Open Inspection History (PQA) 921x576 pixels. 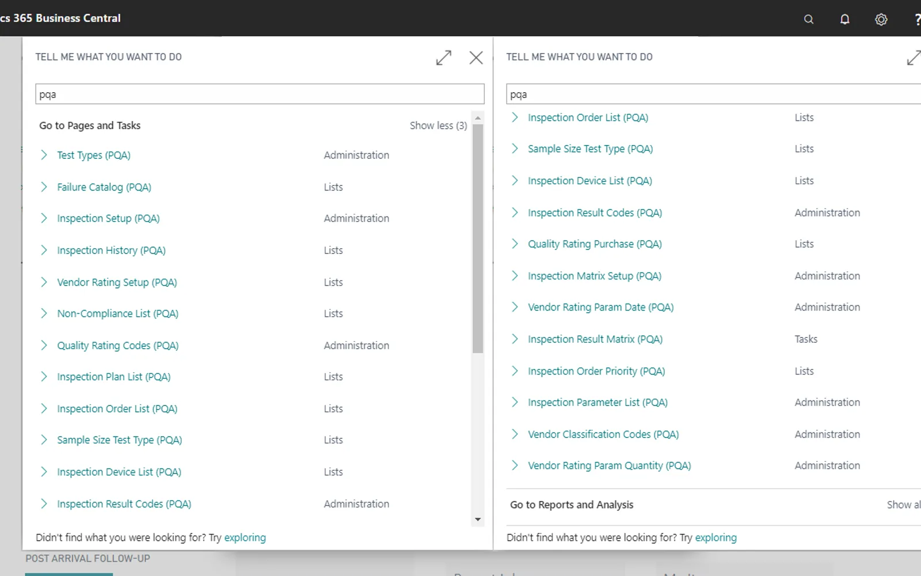tap(111, 251)
